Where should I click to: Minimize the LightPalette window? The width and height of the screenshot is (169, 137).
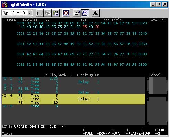click(x=153, y=4)
